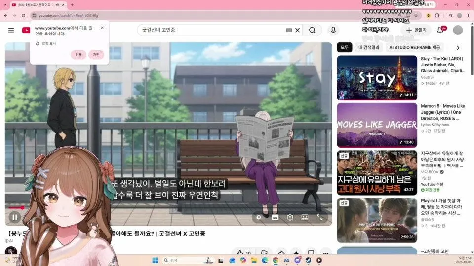Bookmark this page with the star
Screen dimensions: 474x266
(x=416, y=15)
